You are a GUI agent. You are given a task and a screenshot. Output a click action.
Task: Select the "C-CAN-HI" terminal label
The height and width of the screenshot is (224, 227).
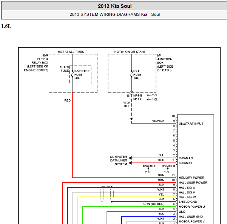click(x=185, y=163)
